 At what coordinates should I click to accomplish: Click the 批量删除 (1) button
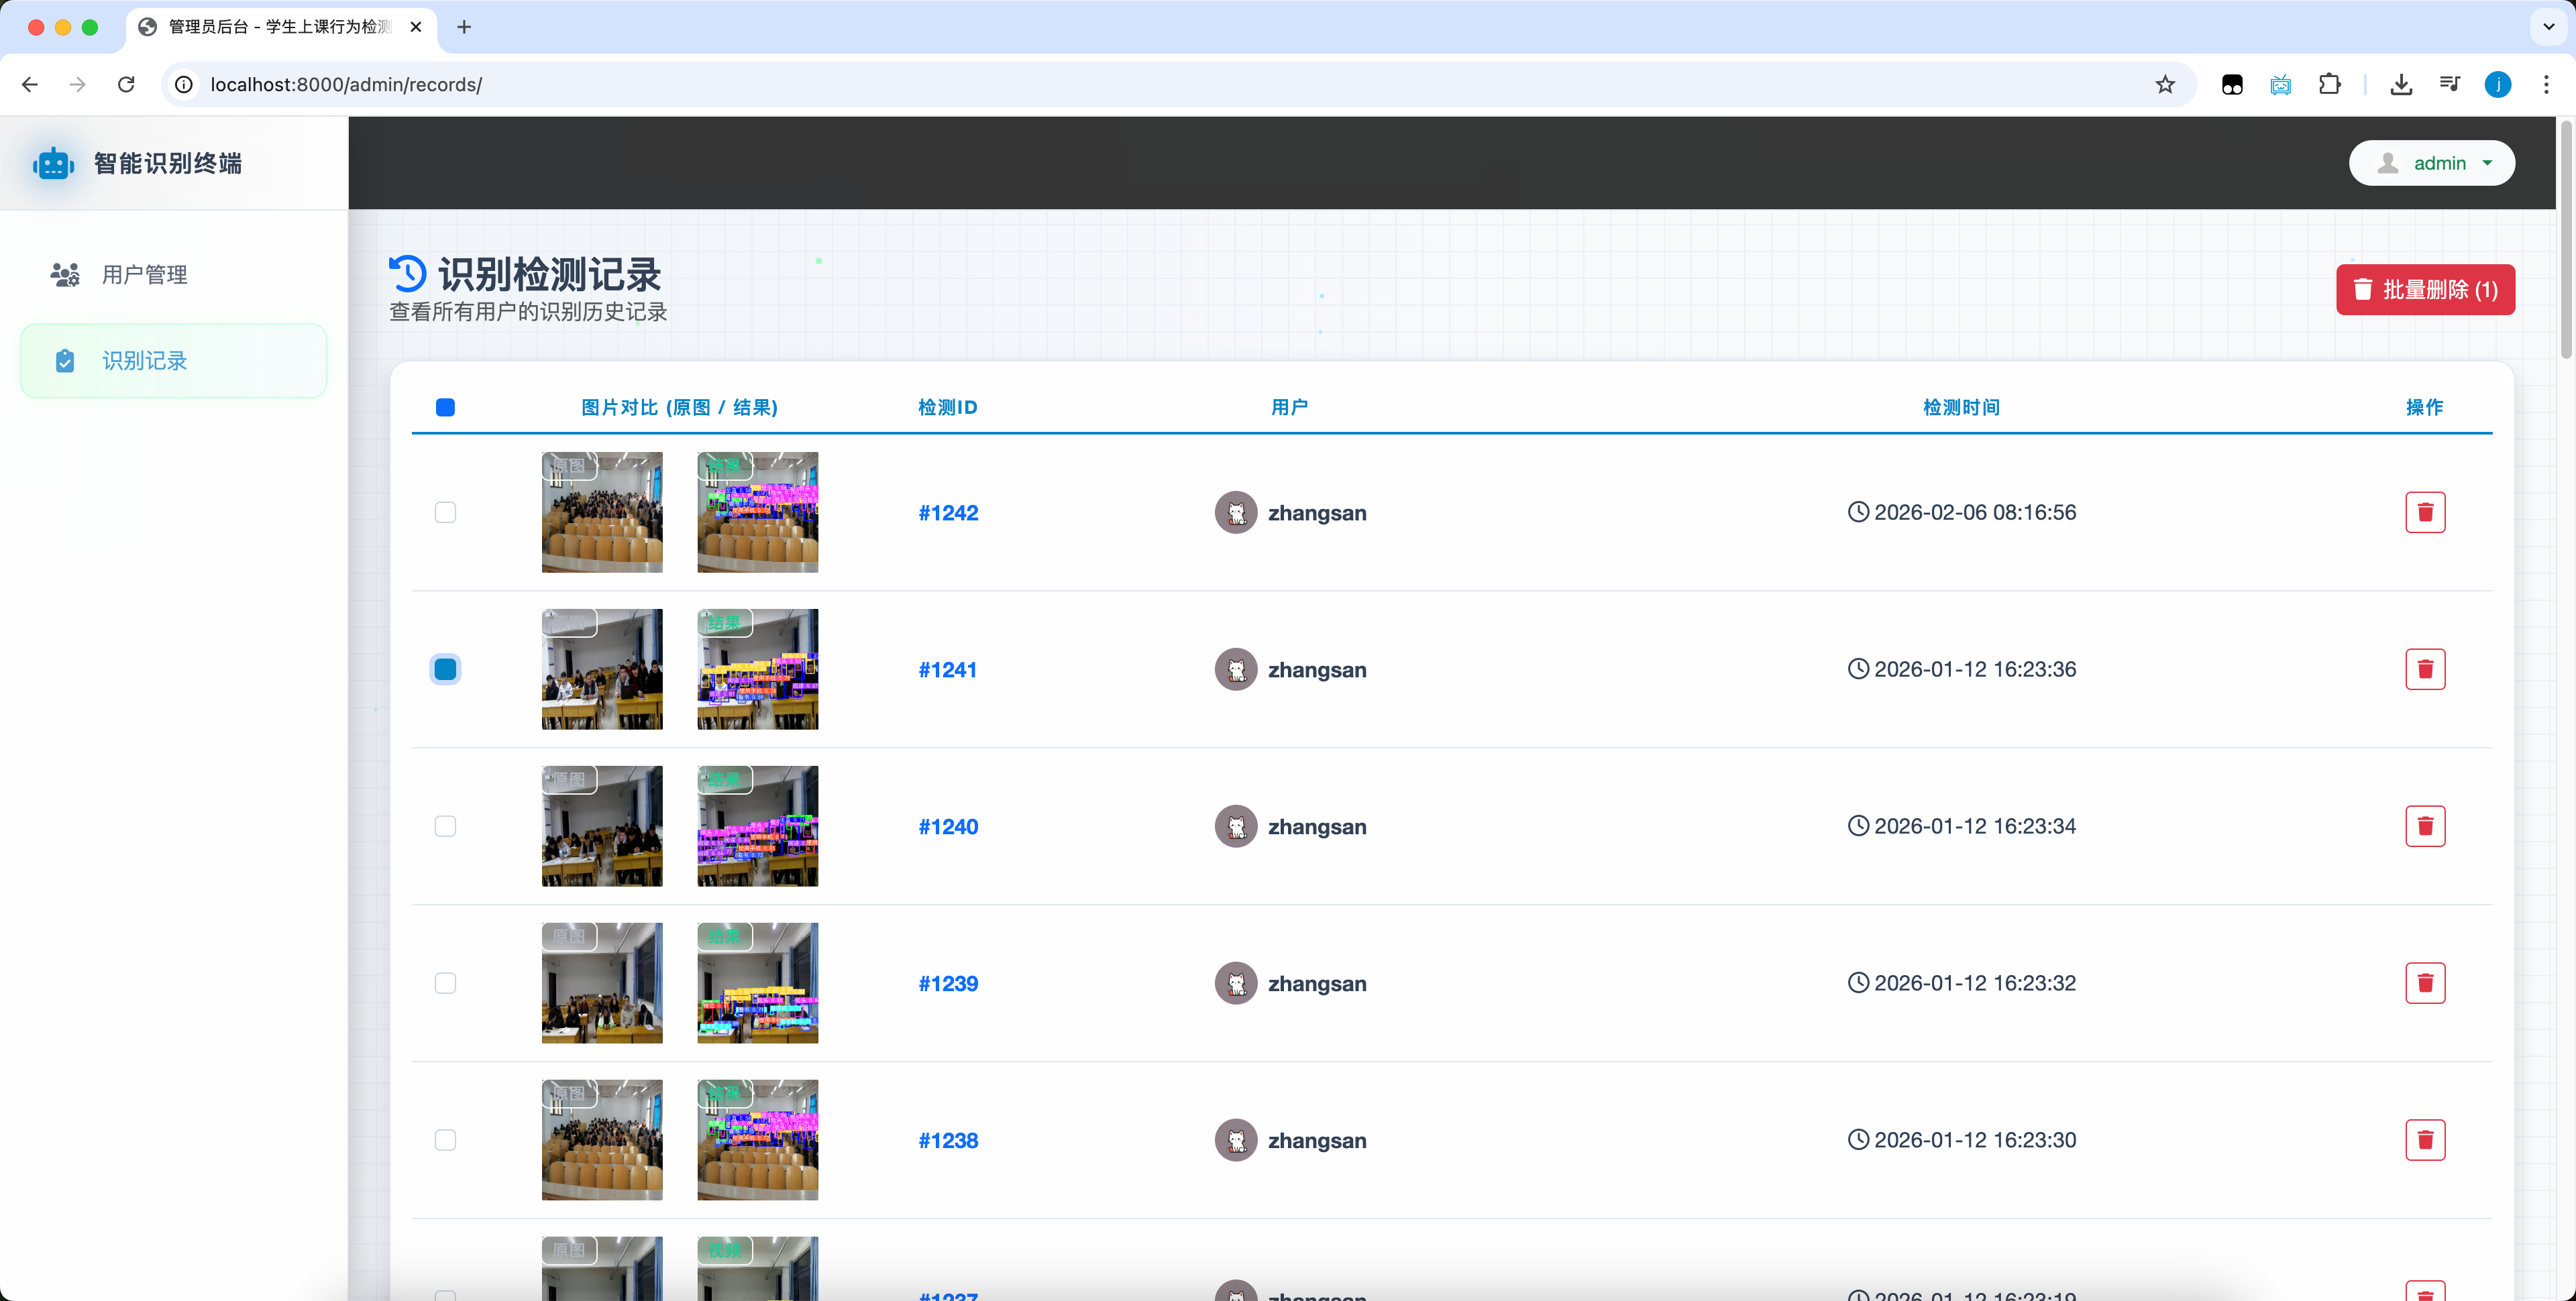pos(2424,290)
